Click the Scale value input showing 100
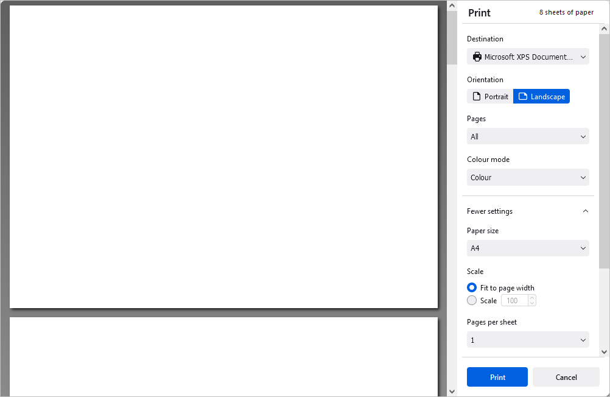610x397 pixels. [x=514, y=300]
